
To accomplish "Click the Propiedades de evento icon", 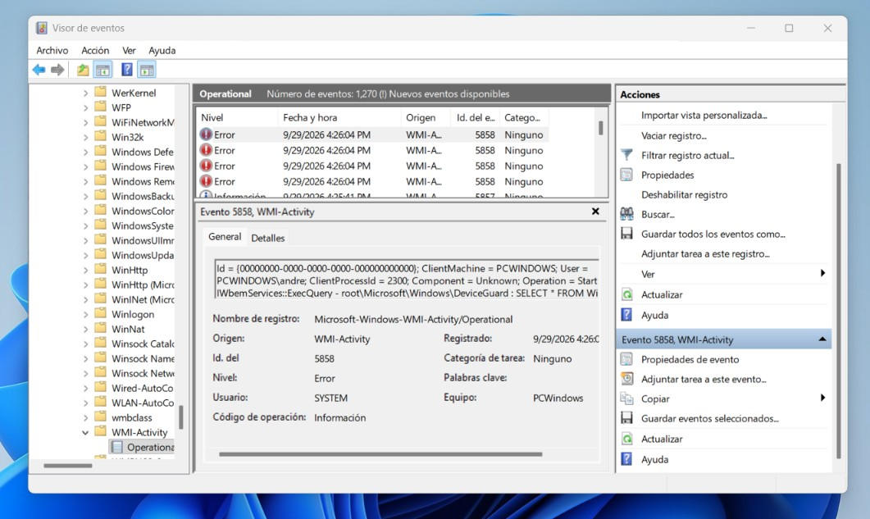I will (x=626, y=359).
